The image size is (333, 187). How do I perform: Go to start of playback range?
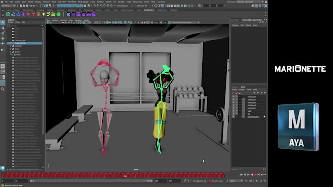(x=242, y=175)
